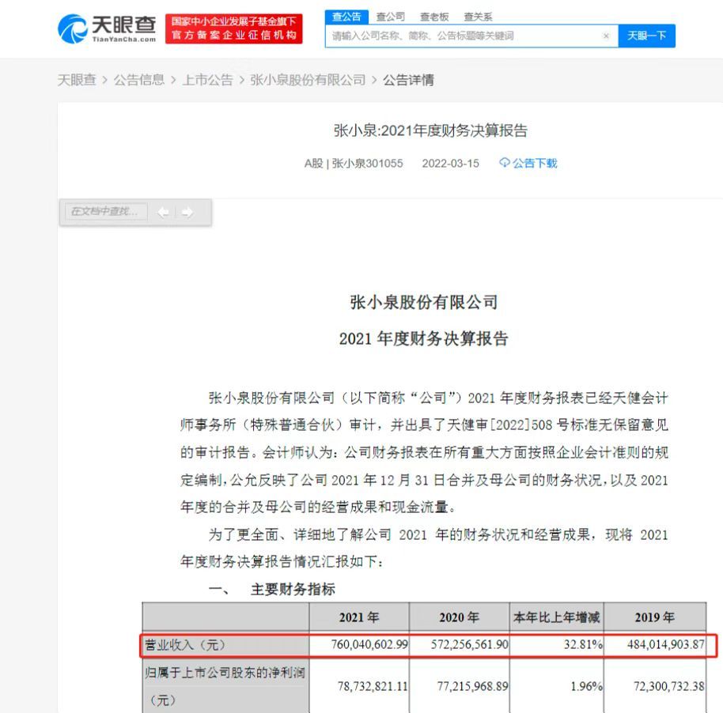Click the document heading 张小泉股份有限公司

[424, 302]
